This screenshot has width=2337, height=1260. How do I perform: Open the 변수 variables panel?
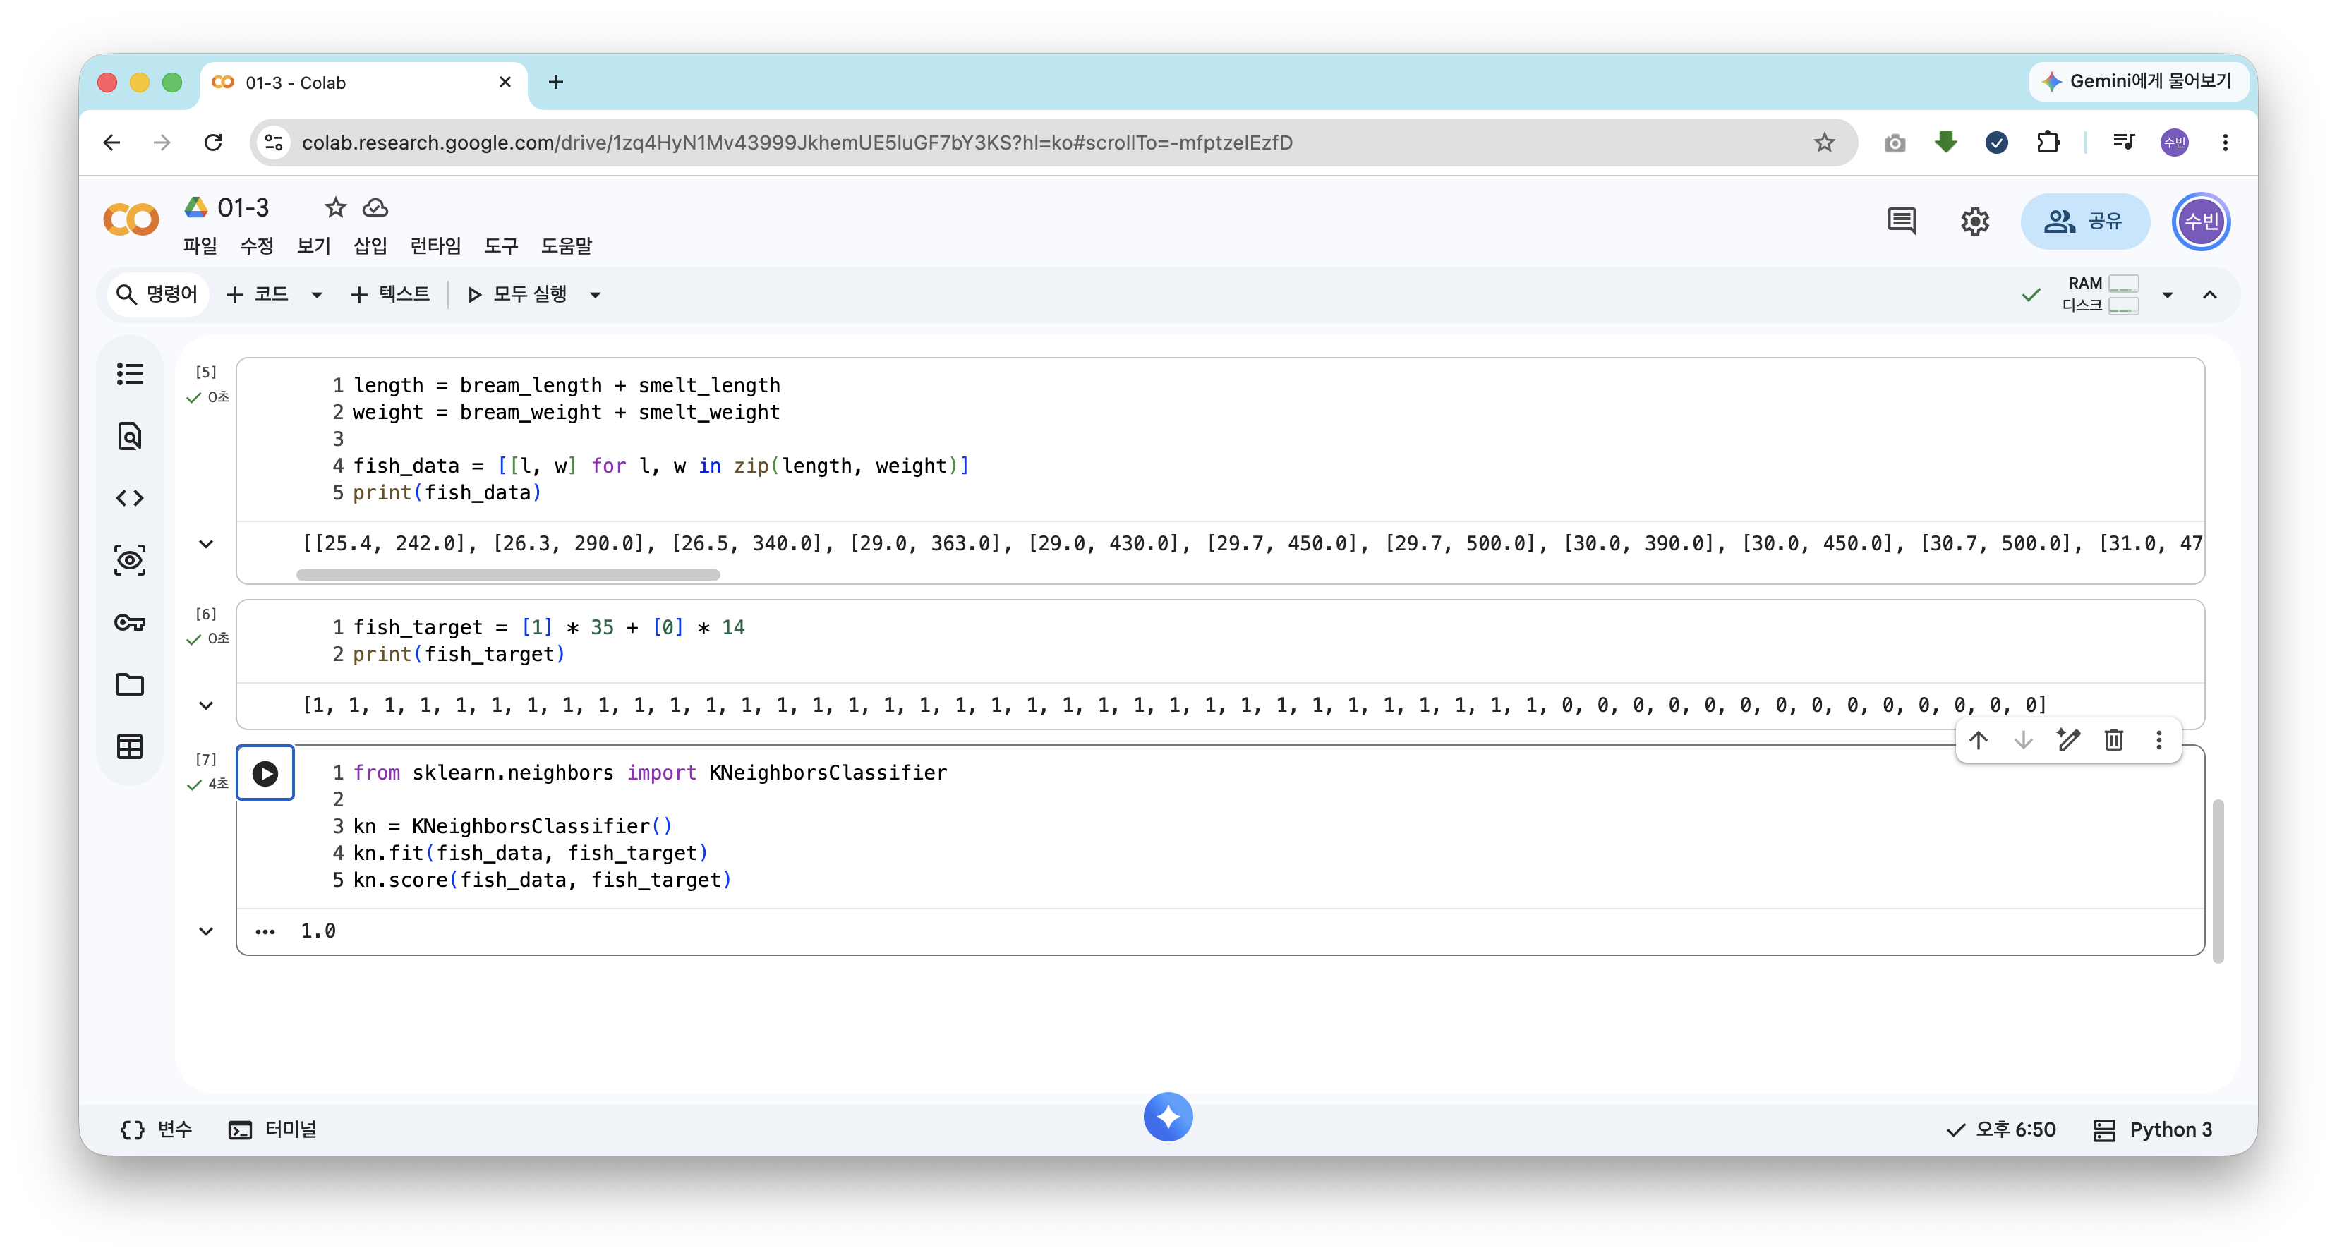tap(156, 1129)
